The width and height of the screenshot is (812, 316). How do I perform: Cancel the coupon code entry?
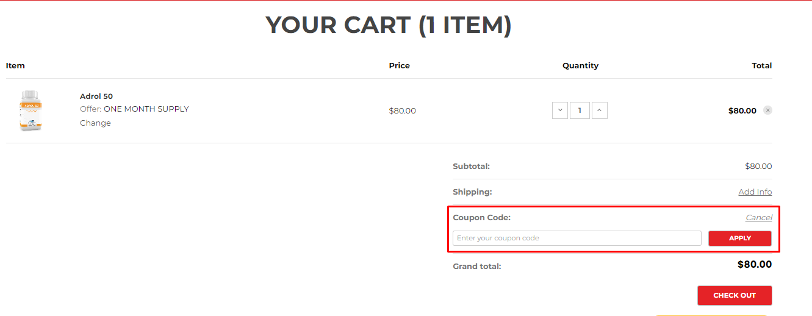(759, 218)
